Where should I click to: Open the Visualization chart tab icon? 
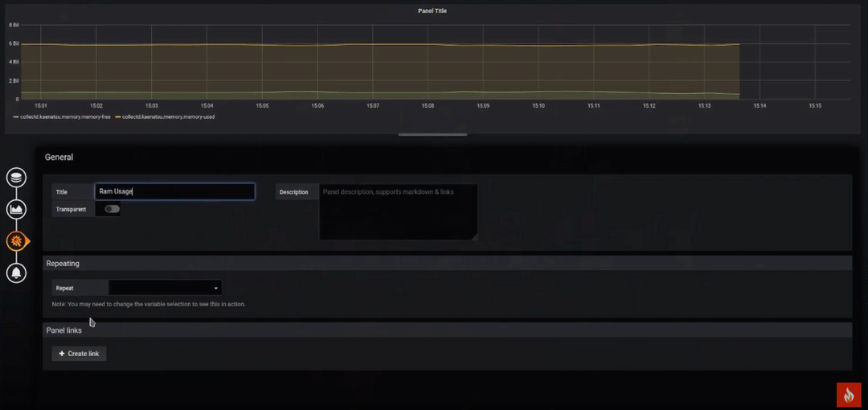click(16, 210)
